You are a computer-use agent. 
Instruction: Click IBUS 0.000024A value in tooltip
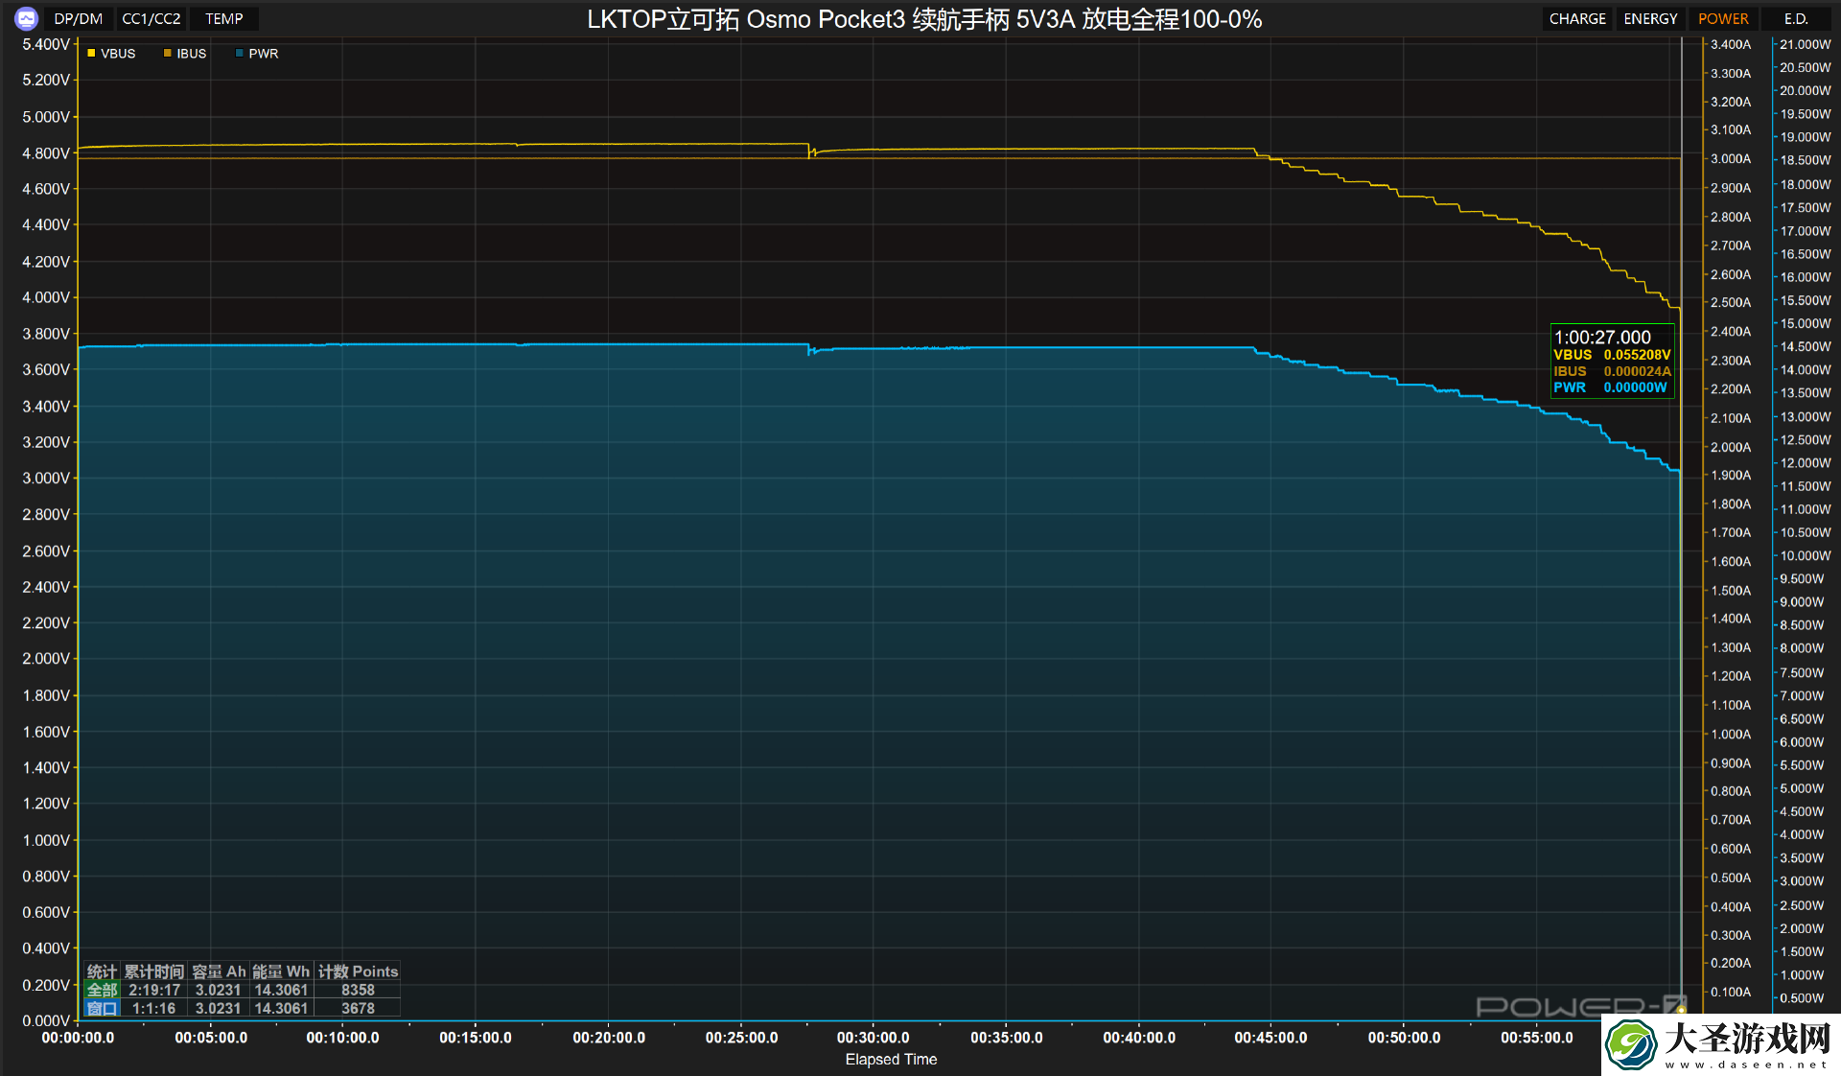click(x=1612, y=371)
